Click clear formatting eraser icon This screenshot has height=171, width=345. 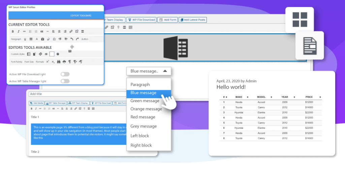click(49, 39)
